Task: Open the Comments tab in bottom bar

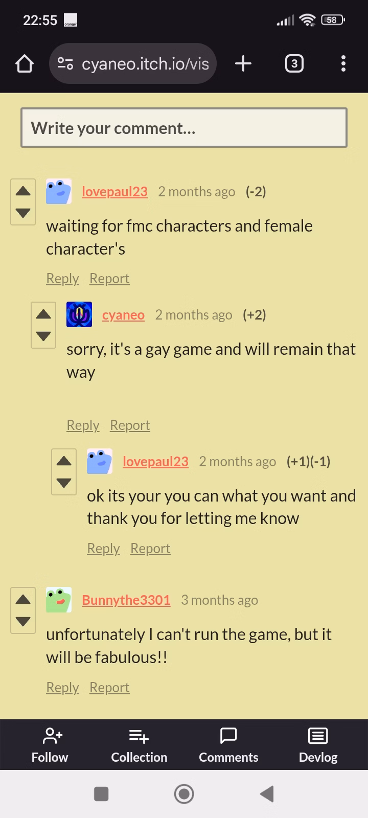Action: (228, 745)
